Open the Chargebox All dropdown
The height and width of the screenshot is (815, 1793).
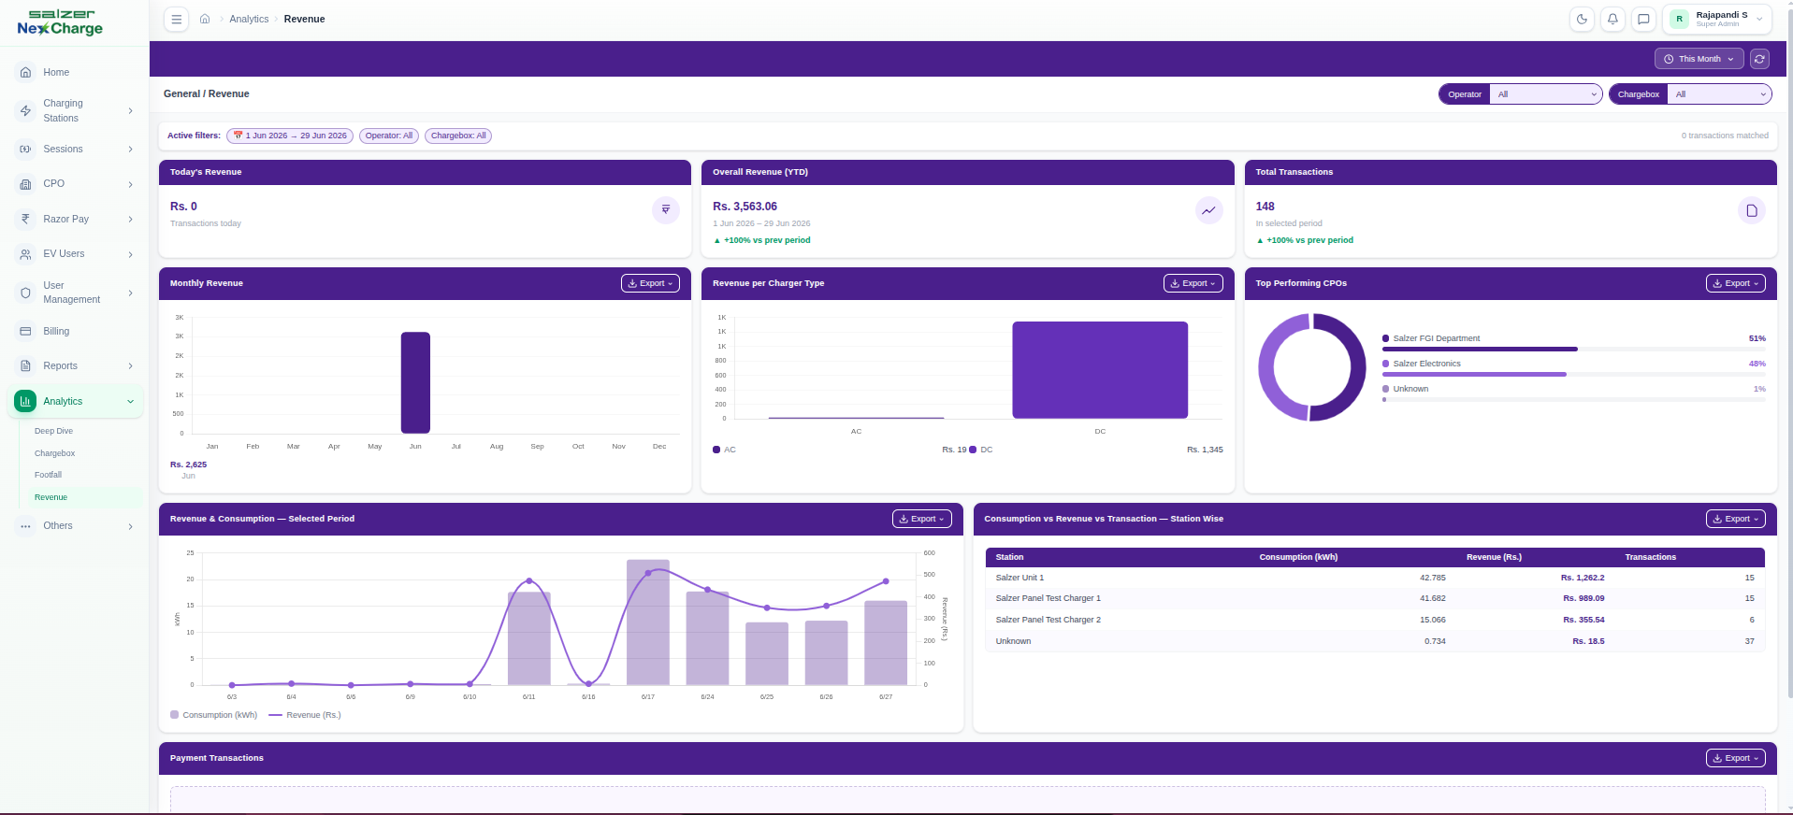coord(1720,94)
